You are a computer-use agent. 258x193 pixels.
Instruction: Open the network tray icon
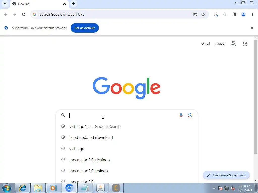point(227,188)
